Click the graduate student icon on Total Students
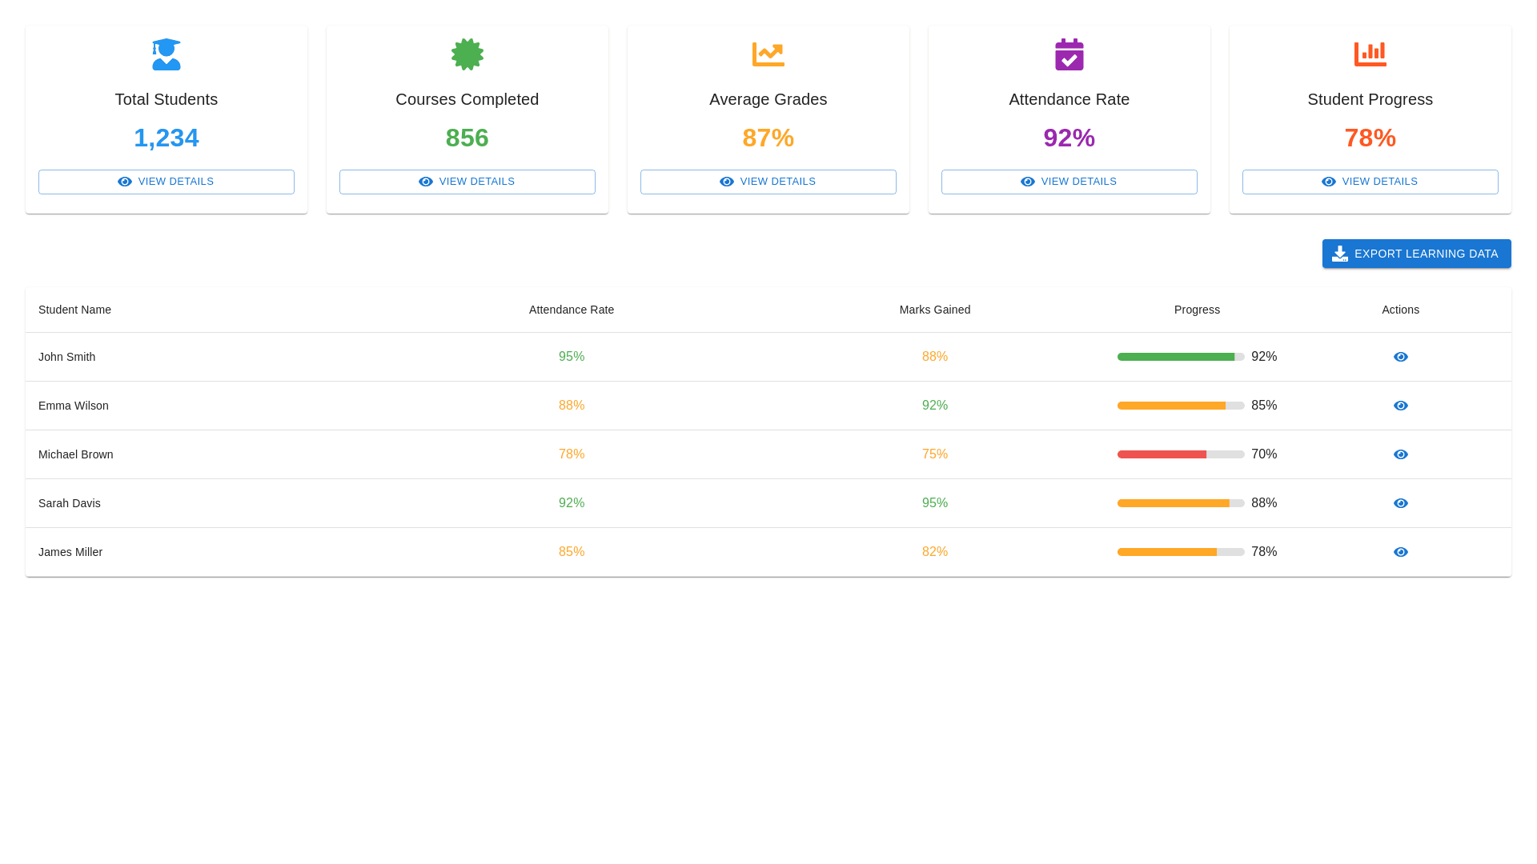The height and width of the screenshot is (864, 1537). (x=167, y=54)
